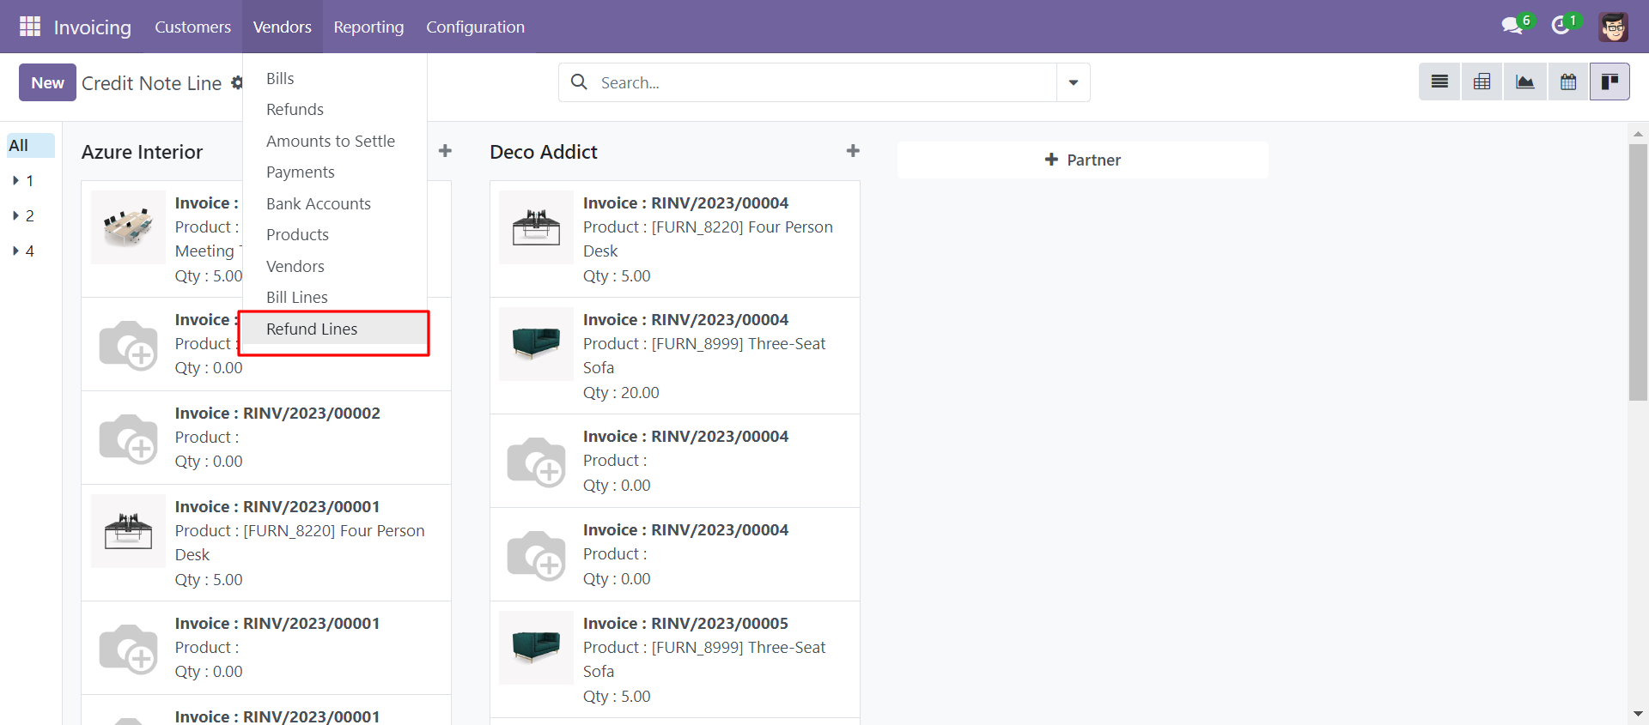Screen dimensions: 1649x725
Task: Switch to calendar view
Action: pos(1567,82)
